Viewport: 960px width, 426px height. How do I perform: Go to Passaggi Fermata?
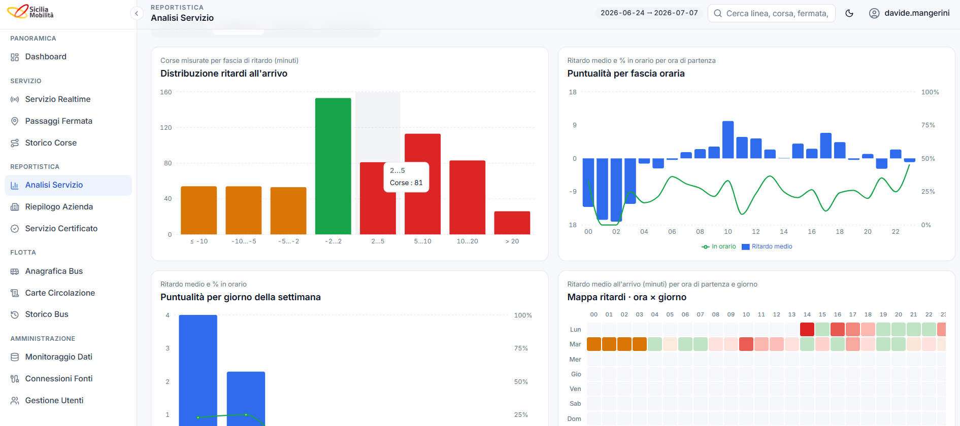pos(68,121)
